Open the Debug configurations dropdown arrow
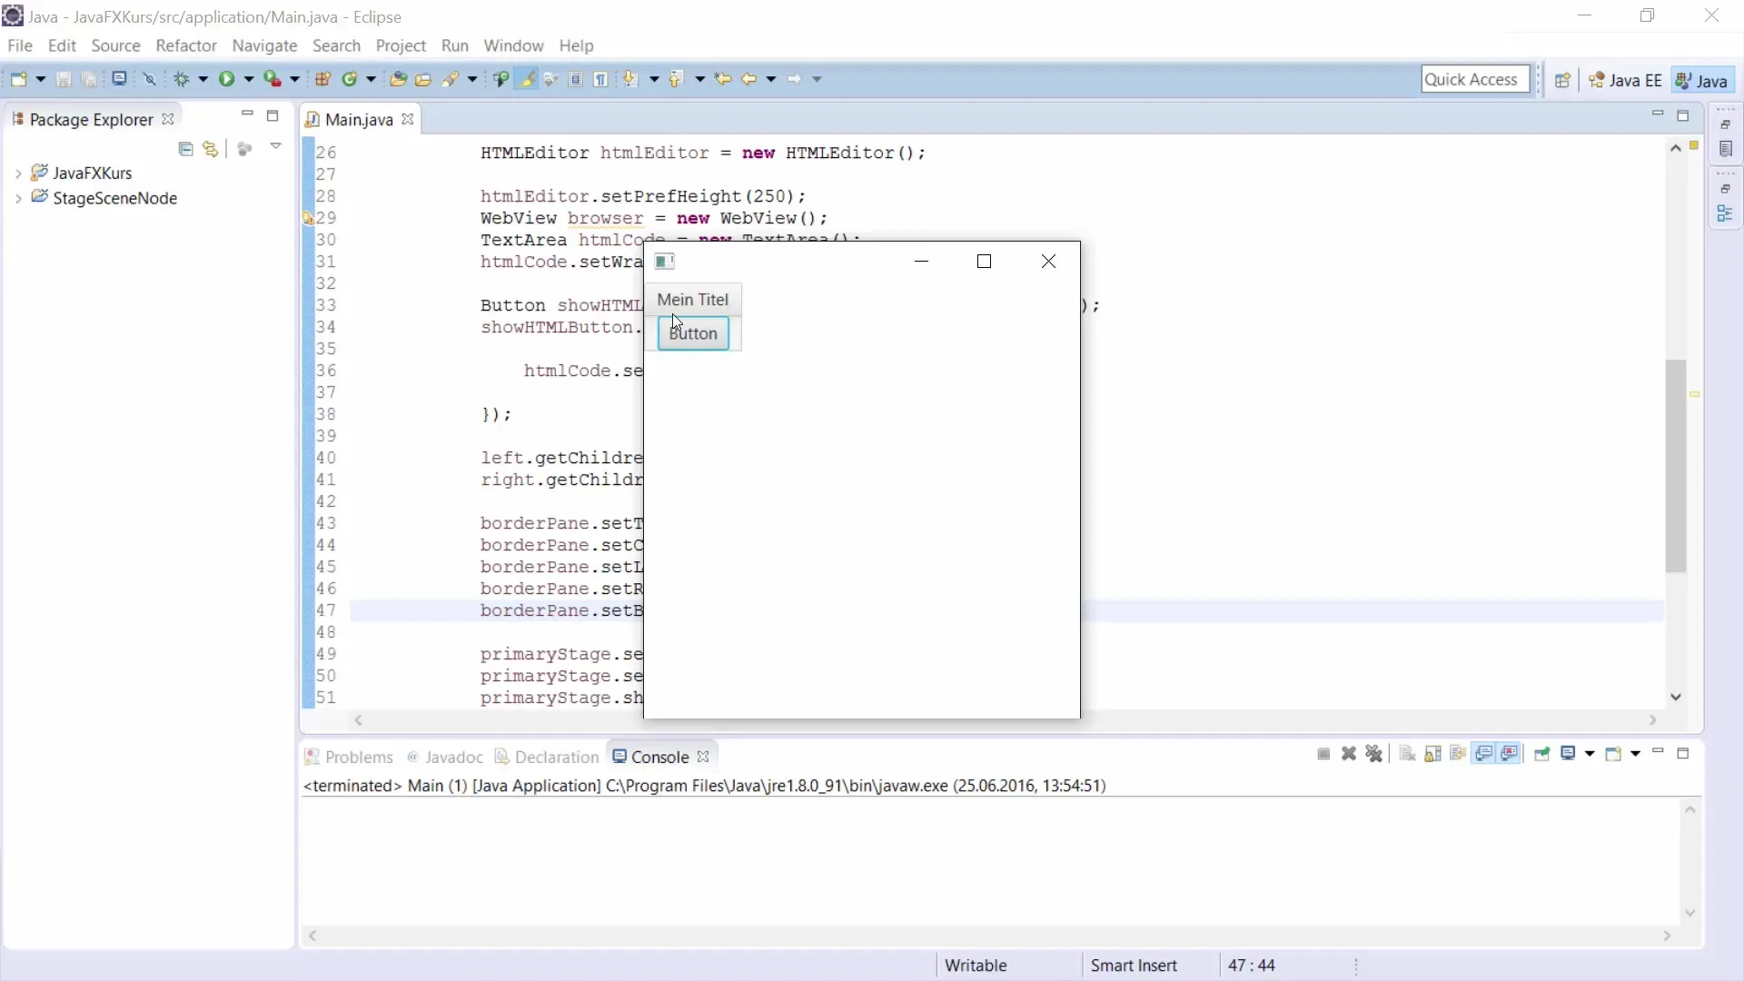 click(203, 79)
